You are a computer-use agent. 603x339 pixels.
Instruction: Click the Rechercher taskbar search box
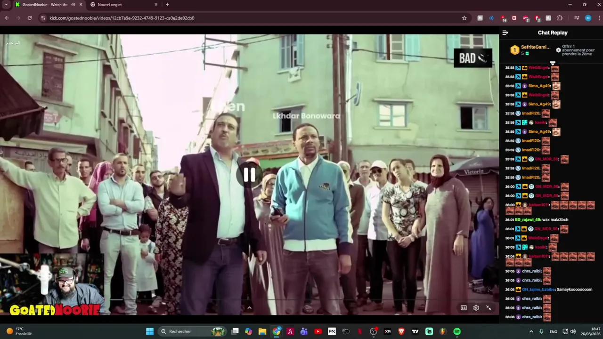pyautogui.click(x=193, y=331)
